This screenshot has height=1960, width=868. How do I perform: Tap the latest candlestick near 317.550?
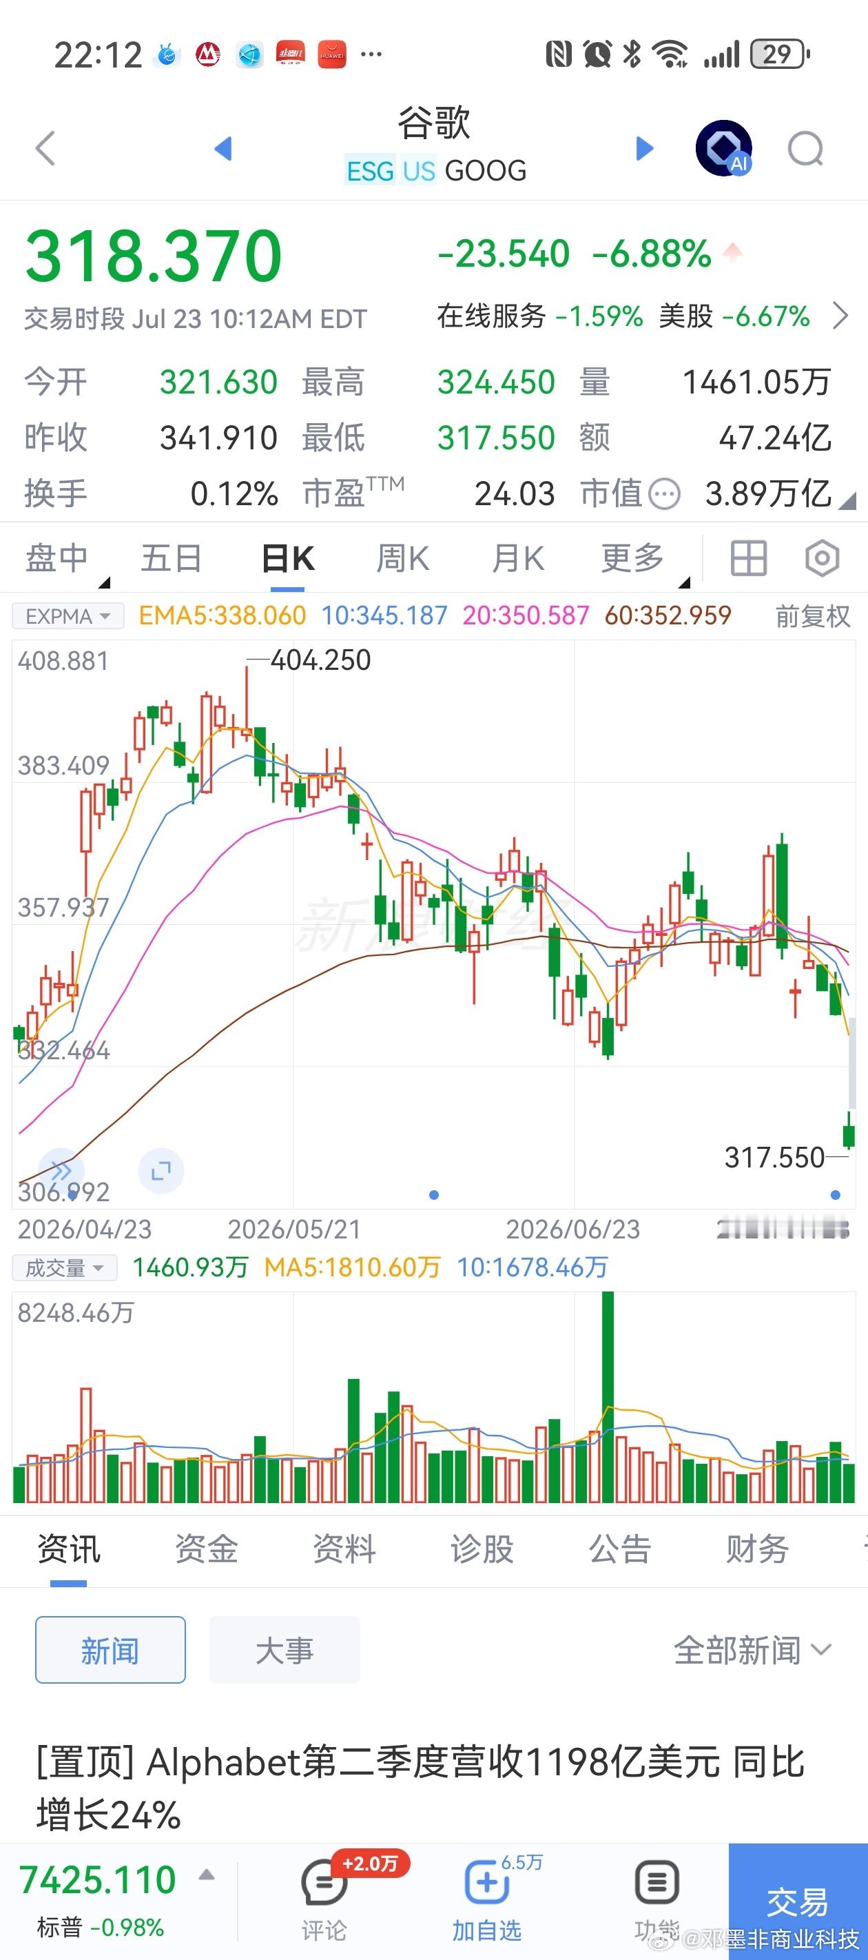(849, 1131)
